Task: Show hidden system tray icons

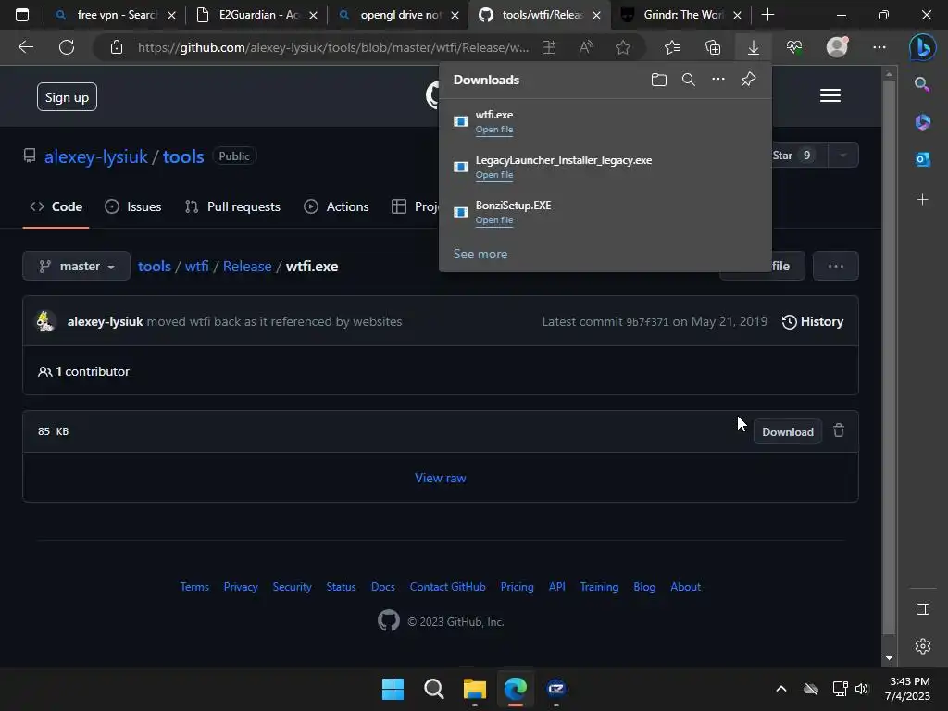Action: 781,689
